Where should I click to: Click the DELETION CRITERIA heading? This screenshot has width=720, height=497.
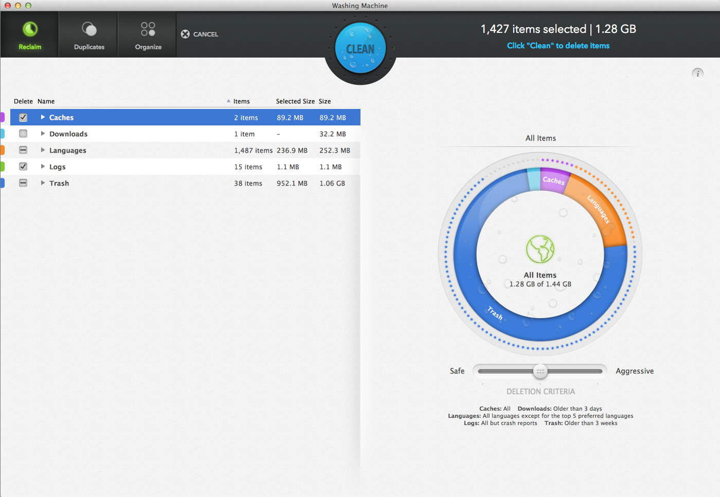[x=541, y=392]
